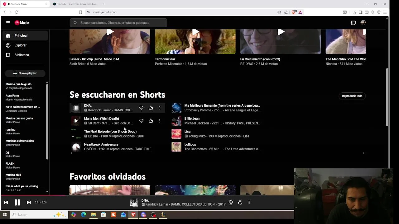Open a new browser tab
The image size is (399, 224).
click(104, 4)
